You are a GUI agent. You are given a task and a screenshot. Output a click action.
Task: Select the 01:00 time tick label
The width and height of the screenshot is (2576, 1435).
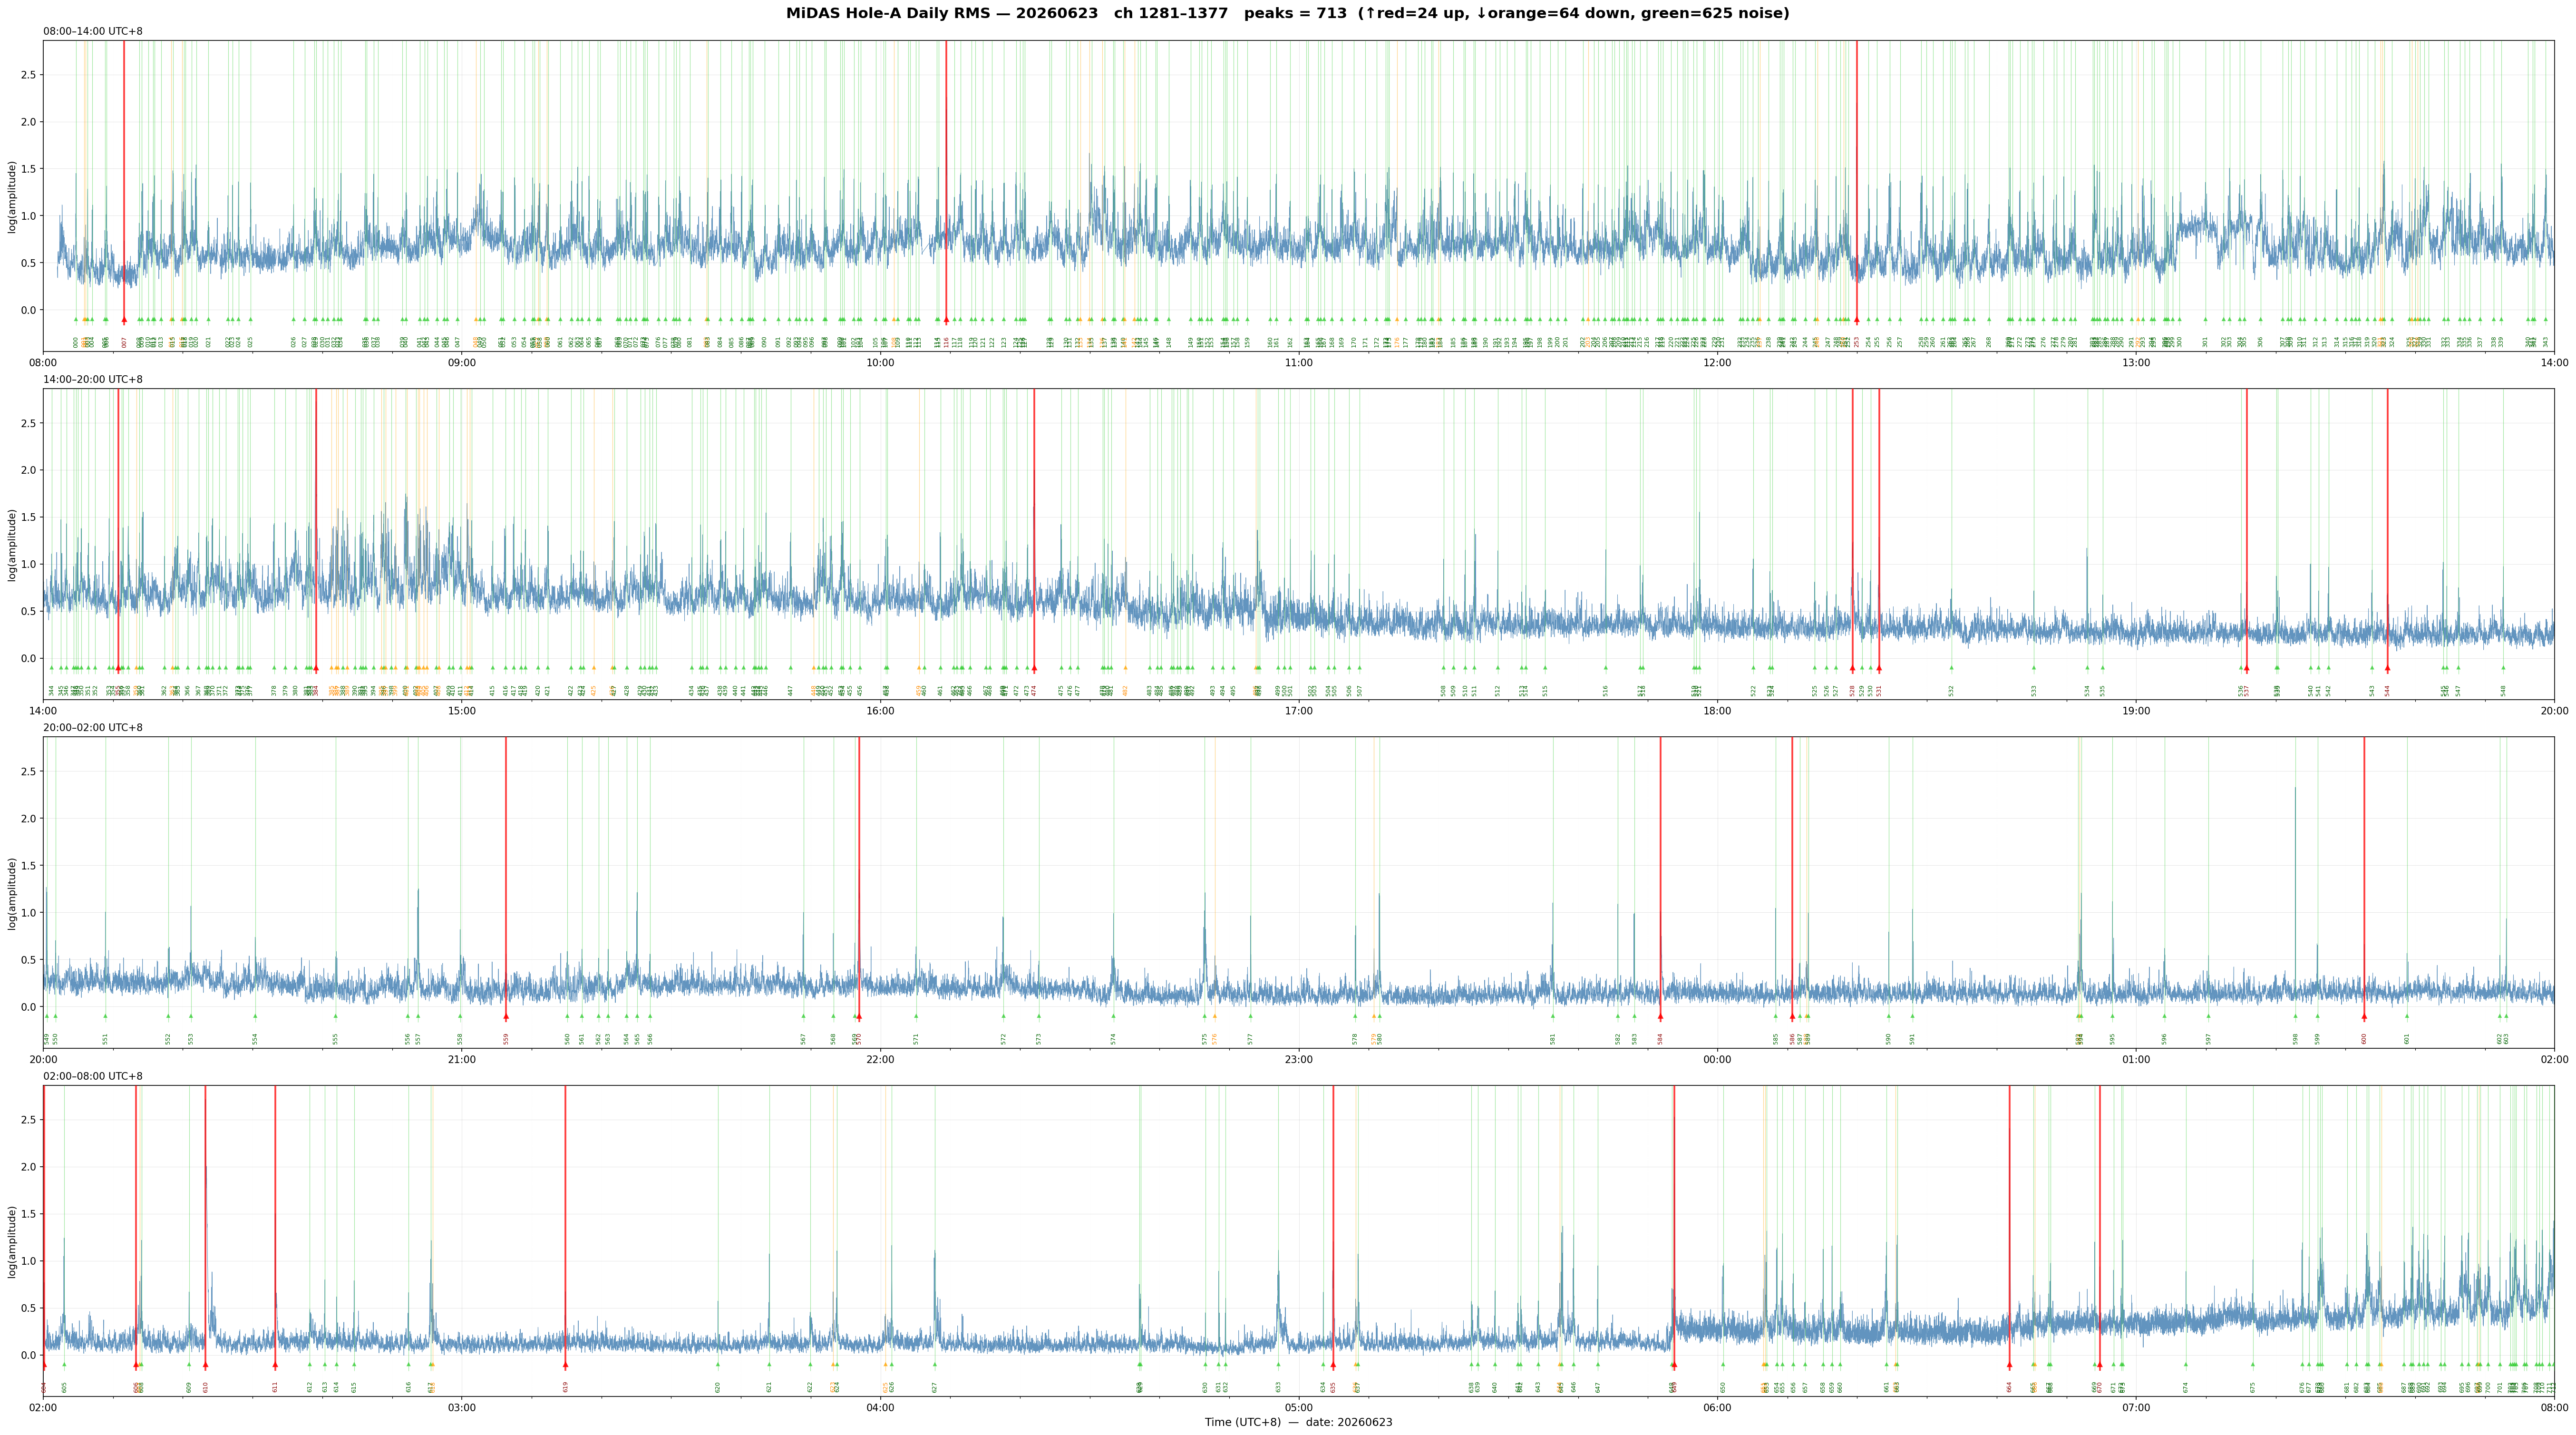click(2135, 1059)
